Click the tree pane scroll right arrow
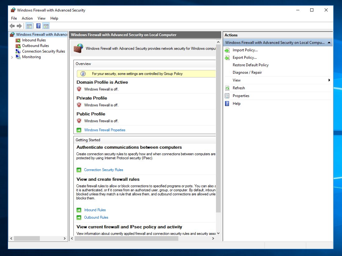The width and height of the screenshot is (342, 256). coord(64,239)
